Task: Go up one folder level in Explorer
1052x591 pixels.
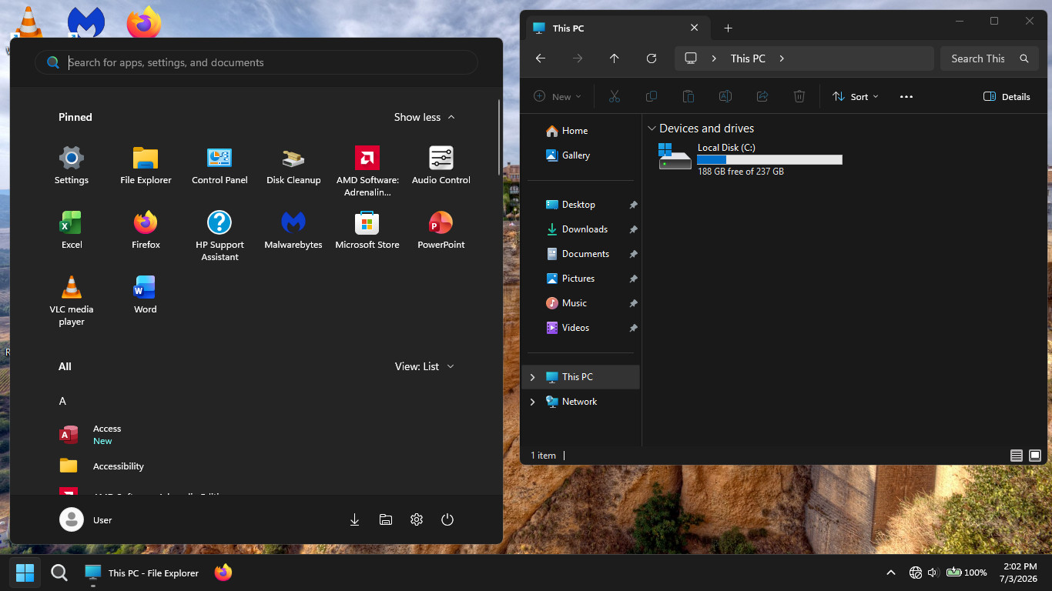Action: pyautogui.click(x=614, y=58)
